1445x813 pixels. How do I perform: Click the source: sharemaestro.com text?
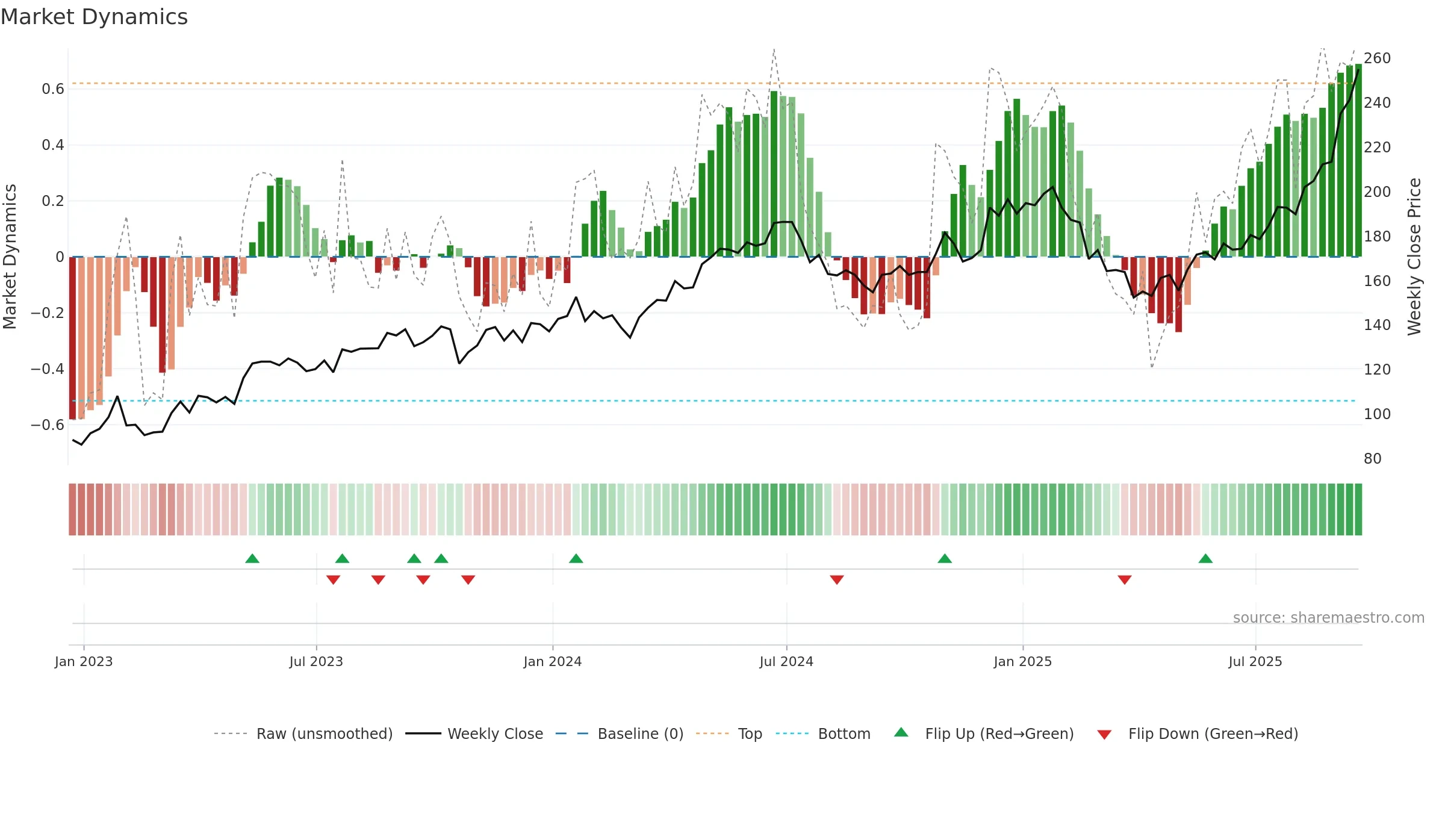(1329, 617)
